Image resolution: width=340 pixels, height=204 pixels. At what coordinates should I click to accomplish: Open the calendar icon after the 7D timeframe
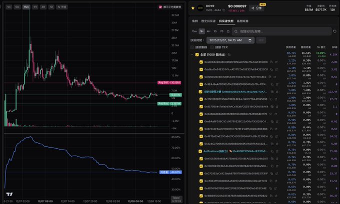(x=227, y=31)
